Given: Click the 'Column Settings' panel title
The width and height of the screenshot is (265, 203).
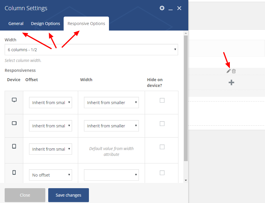Looking at the screenshot, I should [x=26, y=8].
